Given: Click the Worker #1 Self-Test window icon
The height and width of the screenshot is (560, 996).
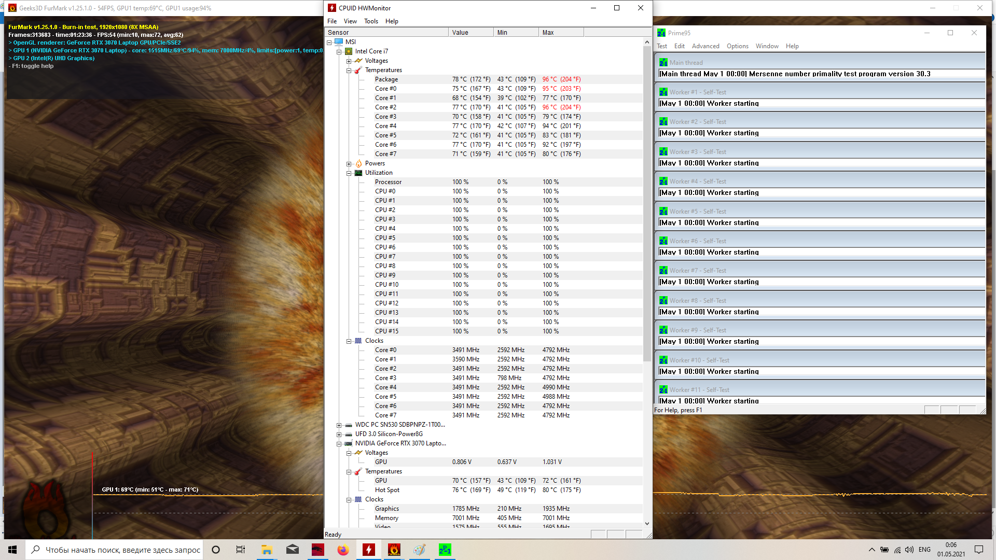Looking at the screenshot, I should click(663, 92).
